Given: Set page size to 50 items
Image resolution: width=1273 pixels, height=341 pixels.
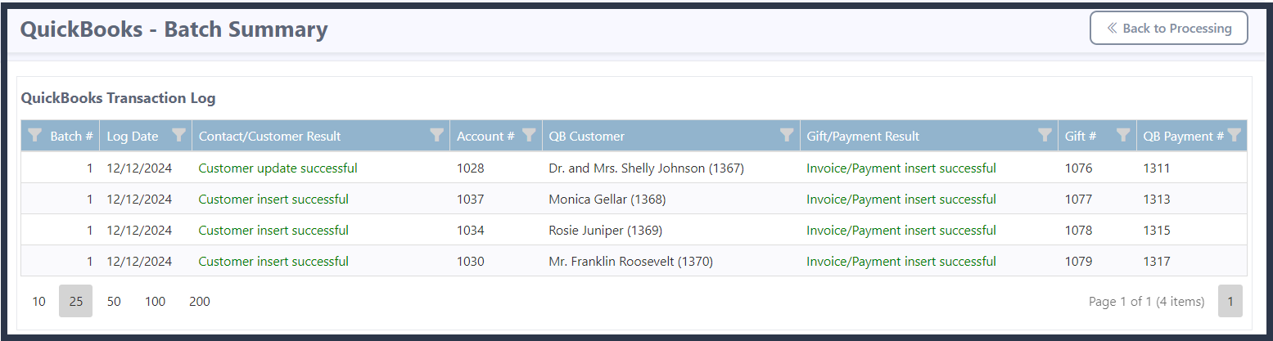Looking at the screenshot, I should (114, 301).
